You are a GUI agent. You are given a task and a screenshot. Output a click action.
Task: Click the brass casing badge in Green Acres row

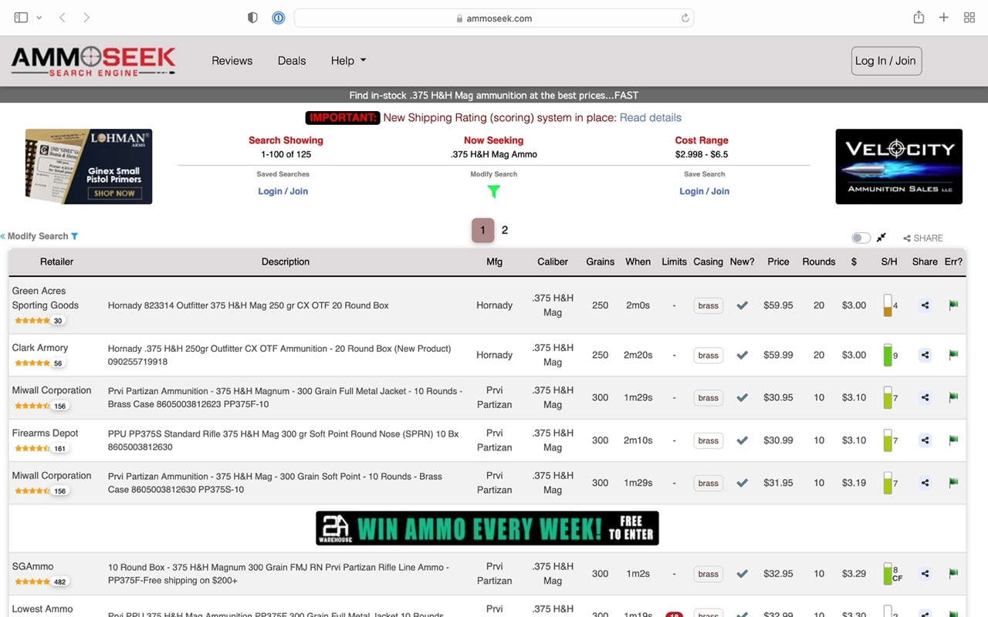708,305
